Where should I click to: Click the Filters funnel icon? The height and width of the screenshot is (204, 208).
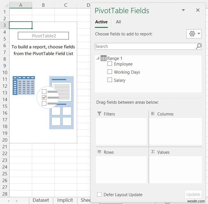[x=99, y=114]
